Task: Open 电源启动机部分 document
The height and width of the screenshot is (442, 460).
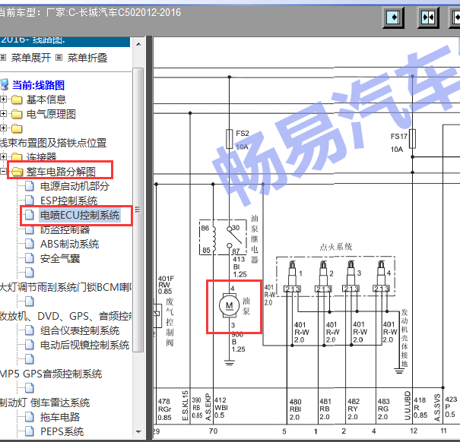Action: [x=75, y=186]
